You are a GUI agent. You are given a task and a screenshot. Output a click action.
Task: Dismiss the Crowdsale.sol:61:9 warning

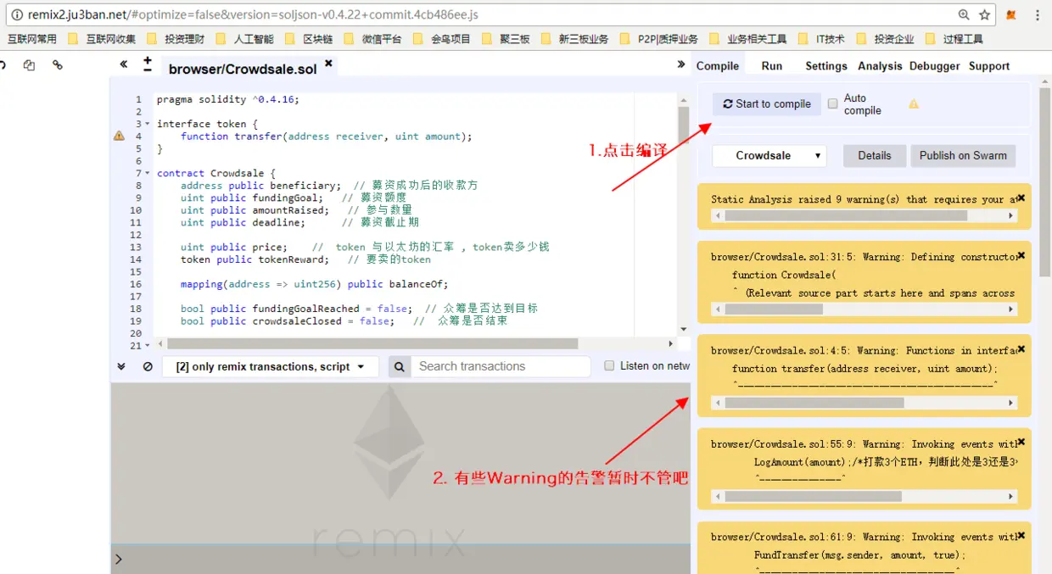click(1021, 535)
